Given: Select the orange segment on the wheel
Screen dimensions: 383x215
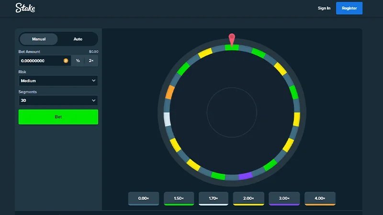Looking at the screenshot, I should click(x=170, y=92).
